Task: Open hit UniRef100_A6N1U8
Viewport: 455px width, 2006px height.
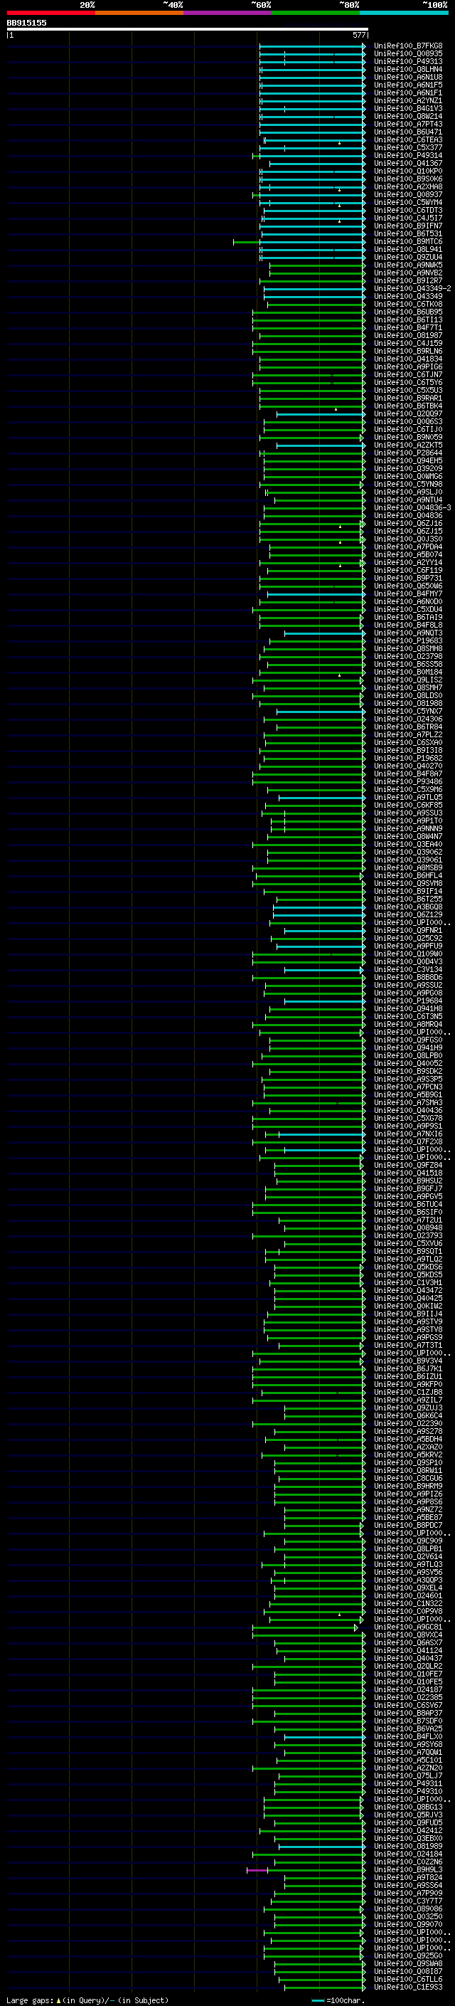Action: point(408,77)
